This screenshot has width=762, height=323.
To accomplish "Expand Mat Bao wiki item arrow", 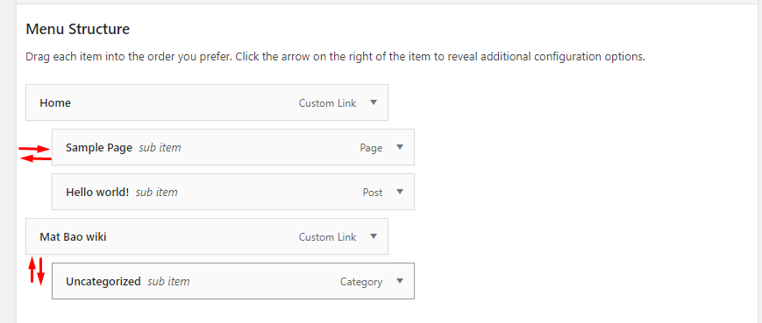I will (x=374, y=236).
